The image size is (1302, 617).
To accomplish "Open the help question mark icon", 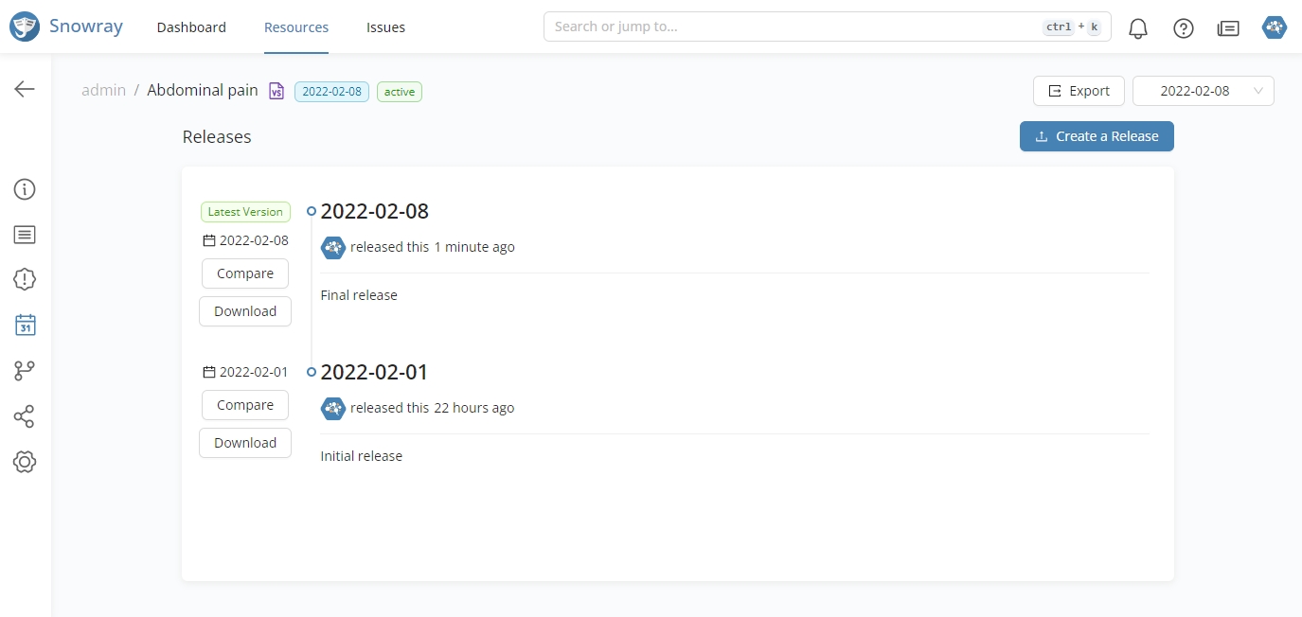I will (1183, 28).
